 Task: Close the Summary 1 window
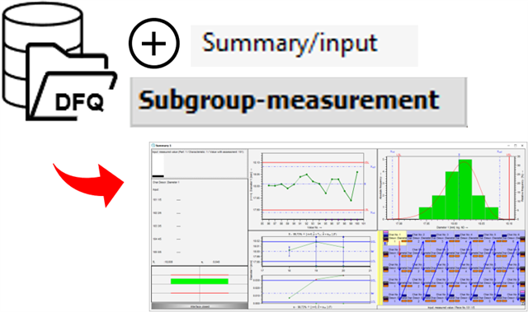(x=522, y=146)
